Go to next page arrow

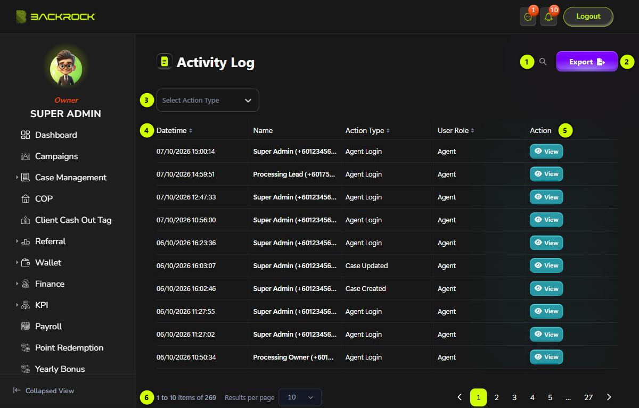coord(609,397)
